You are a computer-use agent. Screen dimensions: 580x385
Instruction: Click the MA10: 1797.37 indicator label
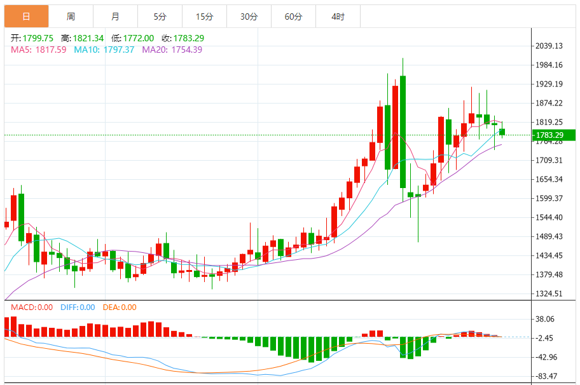(x=104, y=50)
